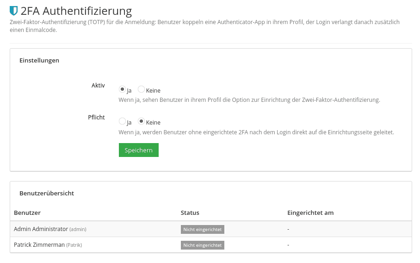Screen dimensions: 420x263
Task: Click 'Nicht eingerichtet' badge for Patrick Zimmerman
Action: [203, 245]
